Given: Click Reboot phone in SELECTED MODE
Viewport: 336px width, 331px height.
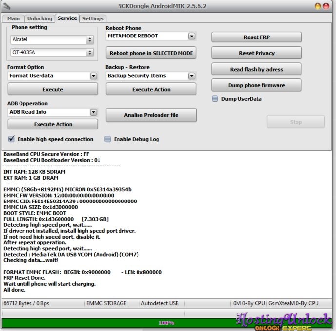Looking at the screenshot, I should click(151, 53).
